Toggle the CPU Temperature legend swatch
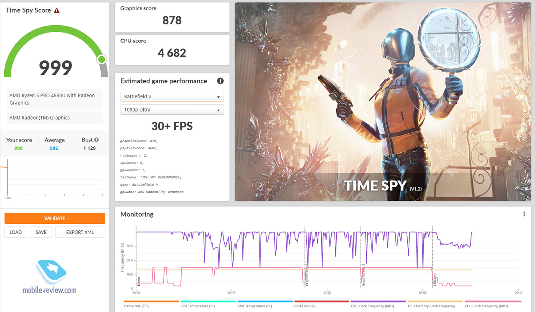The width and height of the screenshot is (535, 312). tap(208, 301)
